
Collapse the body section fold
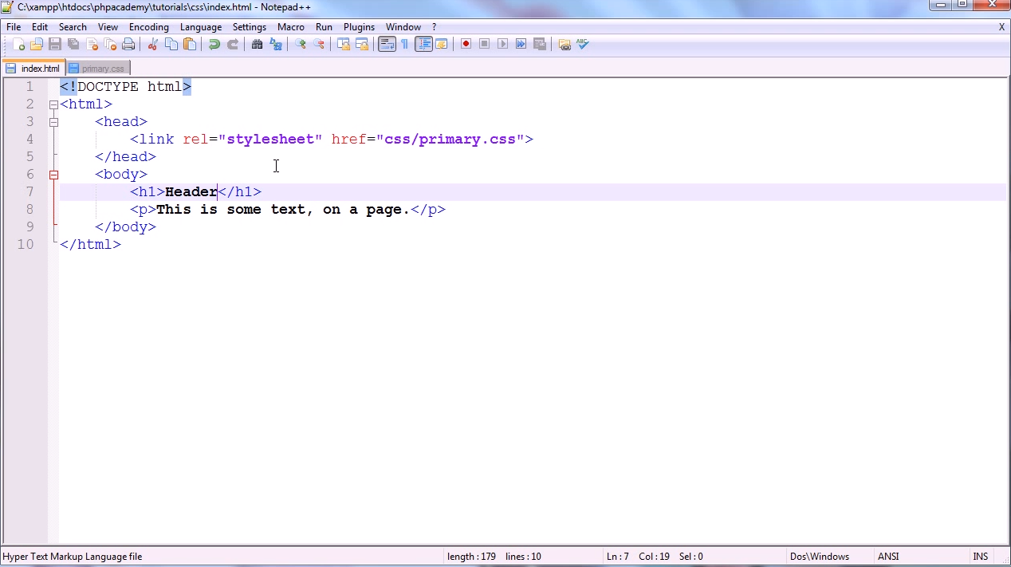(53, 174)
